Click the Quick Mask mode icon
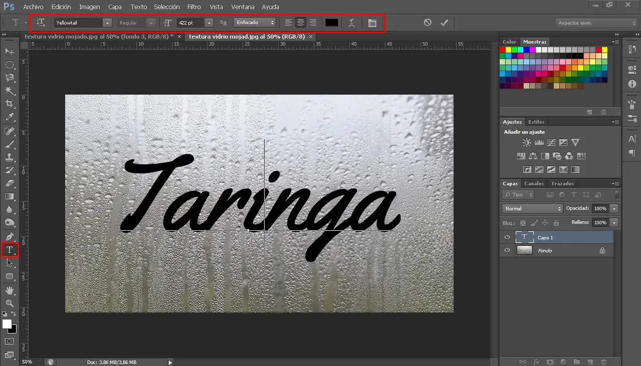The width and height of the screenshot is (641, 366). coord(10,341)
